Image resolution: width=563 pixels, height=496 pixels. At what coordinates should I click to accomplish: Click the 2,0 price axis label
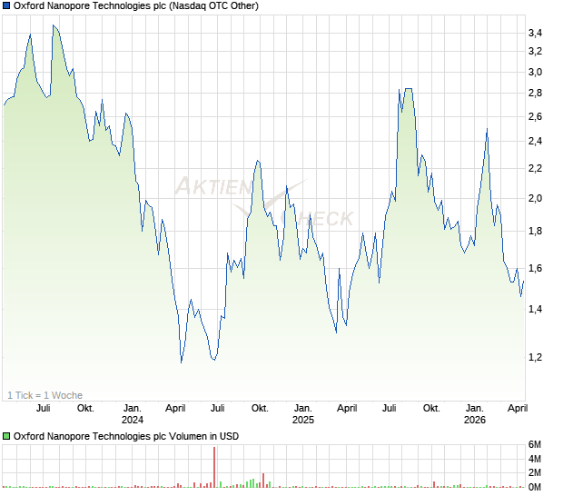[x=535, y=198]
